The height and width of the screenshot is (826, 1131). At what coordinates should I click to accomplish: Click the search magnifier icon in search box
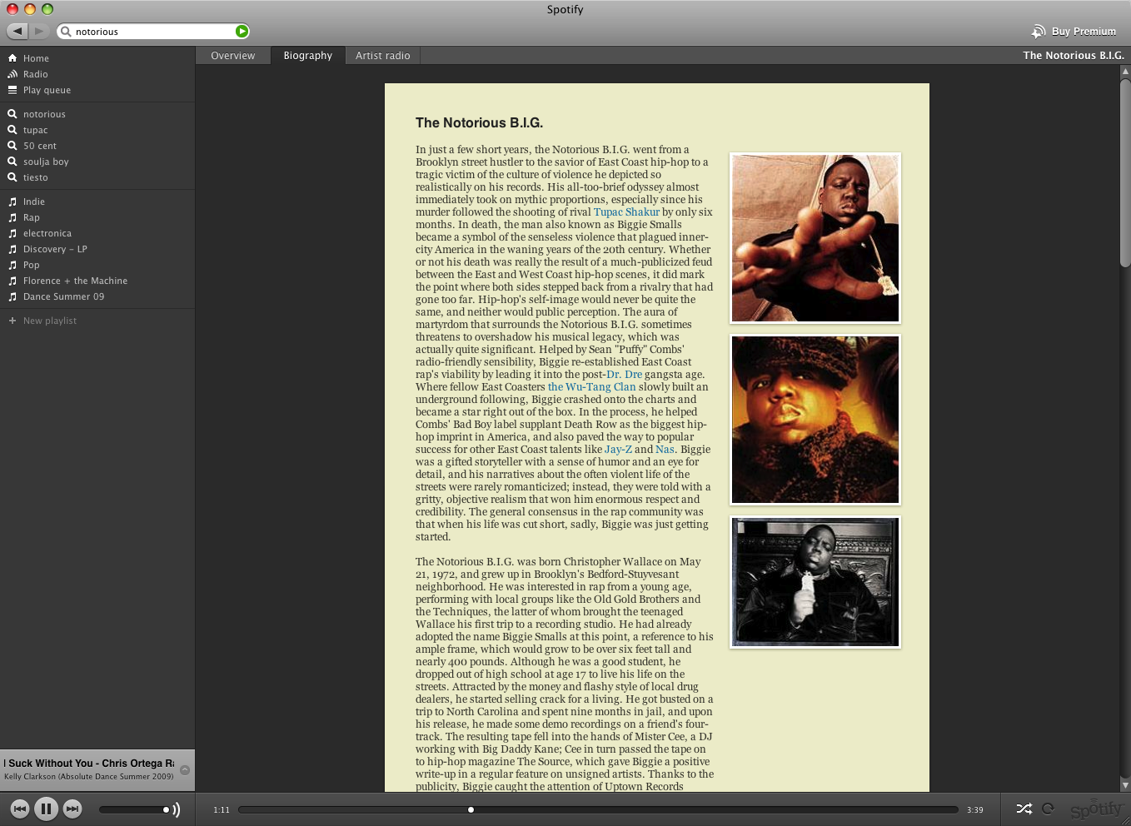(x=66, y=32)
